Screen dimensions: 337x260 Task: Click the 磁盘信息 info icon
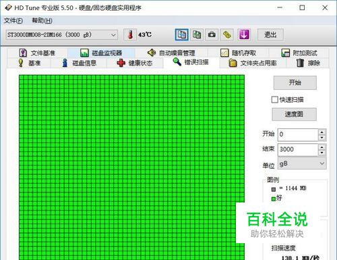click(x=65, y=63)
